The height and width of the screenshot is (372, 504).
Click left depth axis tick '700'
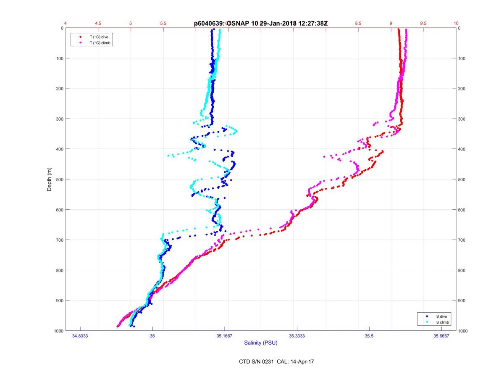pos(59,240)
